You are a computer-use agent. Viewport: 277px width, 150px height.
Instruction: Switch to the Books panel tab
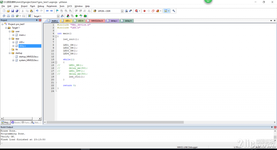point(16,123)
